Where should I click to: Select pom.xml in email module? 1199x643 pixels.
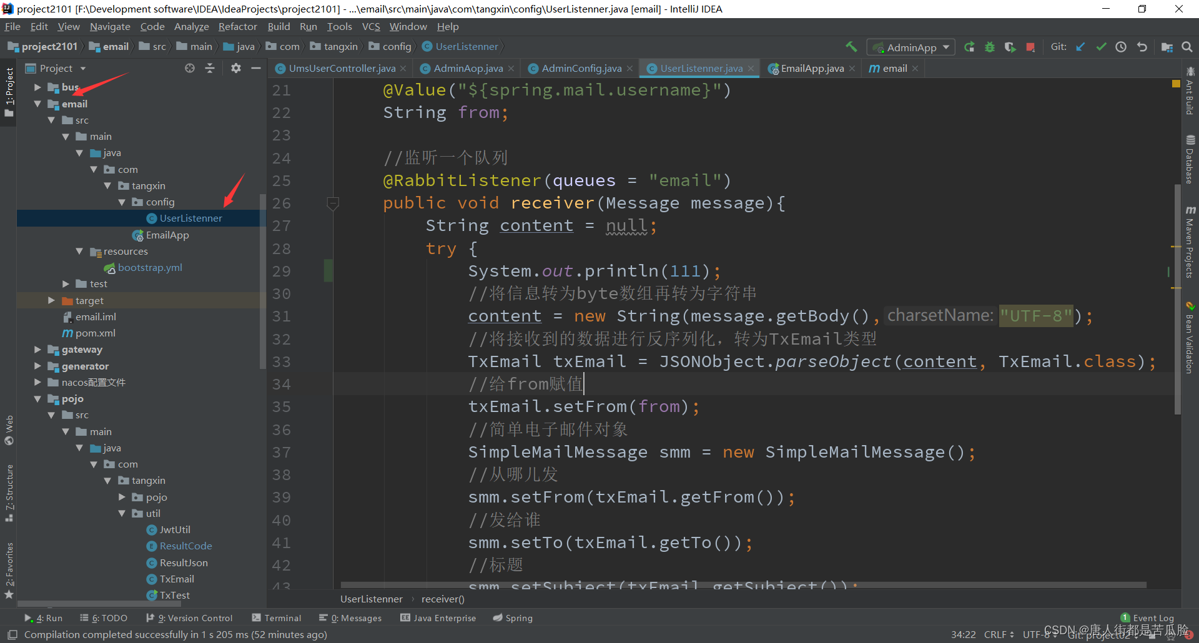click(96, 333)
